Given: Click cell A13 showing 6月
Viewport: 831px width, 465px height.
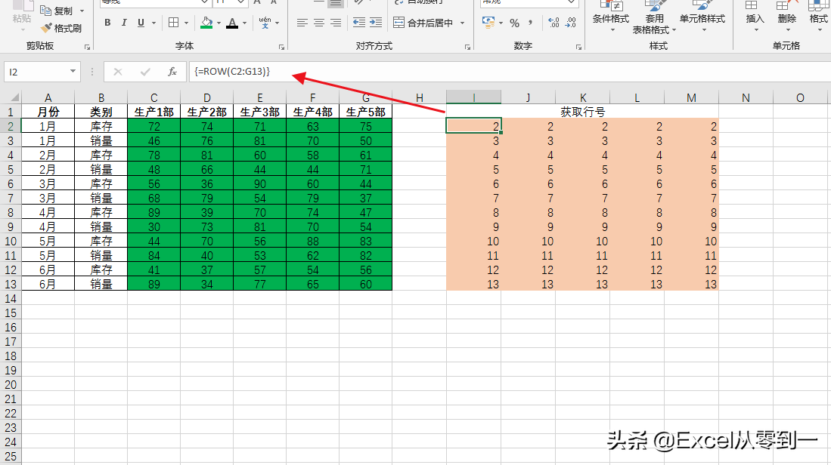Looking at the screenshot, I should [x=48, y=284].
